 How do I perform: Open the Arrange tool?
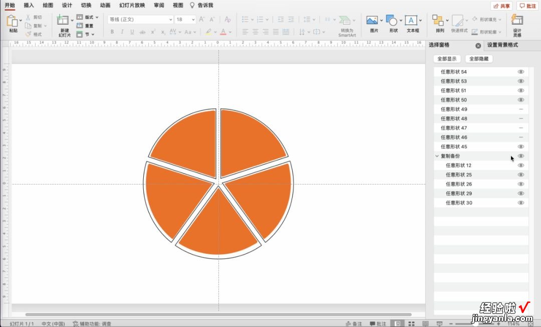tap(438, 21)
